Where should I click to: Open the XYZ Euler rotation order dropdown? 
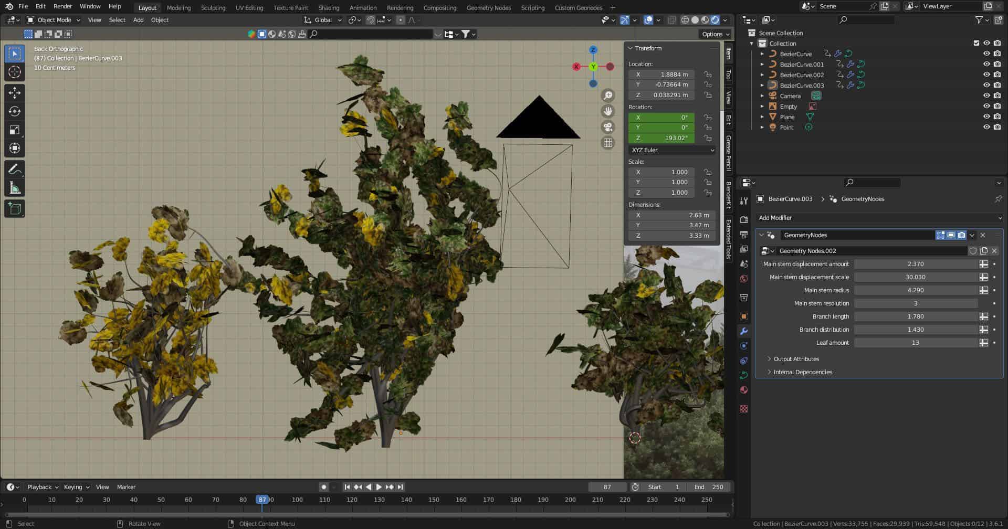click(x=671, y=150)
